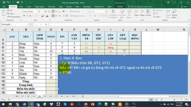Open the Drawing Tools Format tab
191x107 pixels.
pos(120,7)
